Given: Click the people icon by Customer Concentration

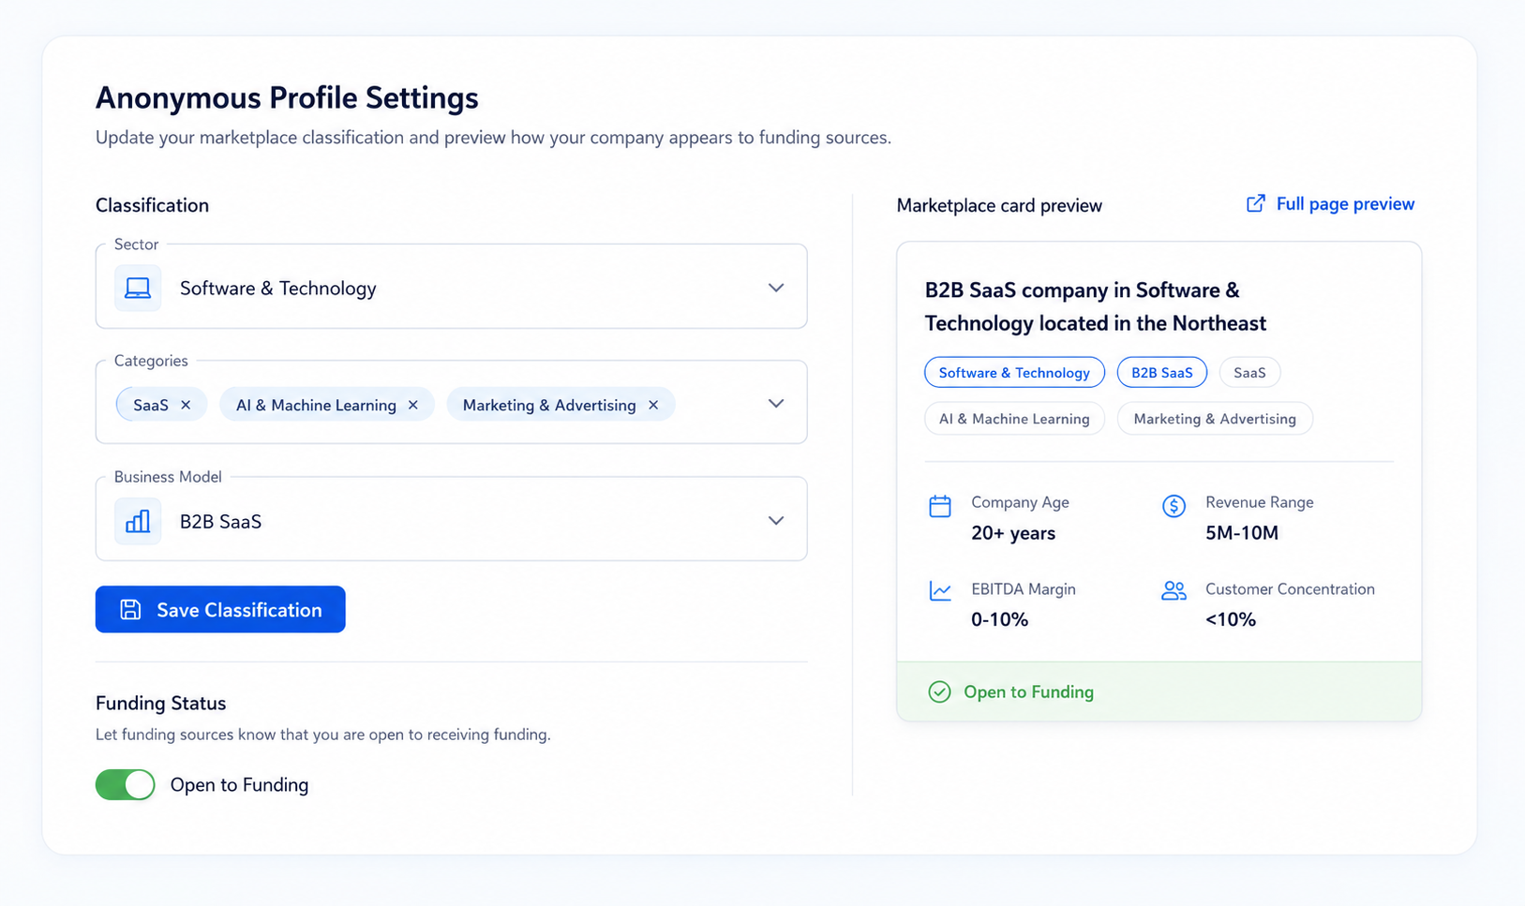Looking at the screenshot, I should pos(1174,590).
